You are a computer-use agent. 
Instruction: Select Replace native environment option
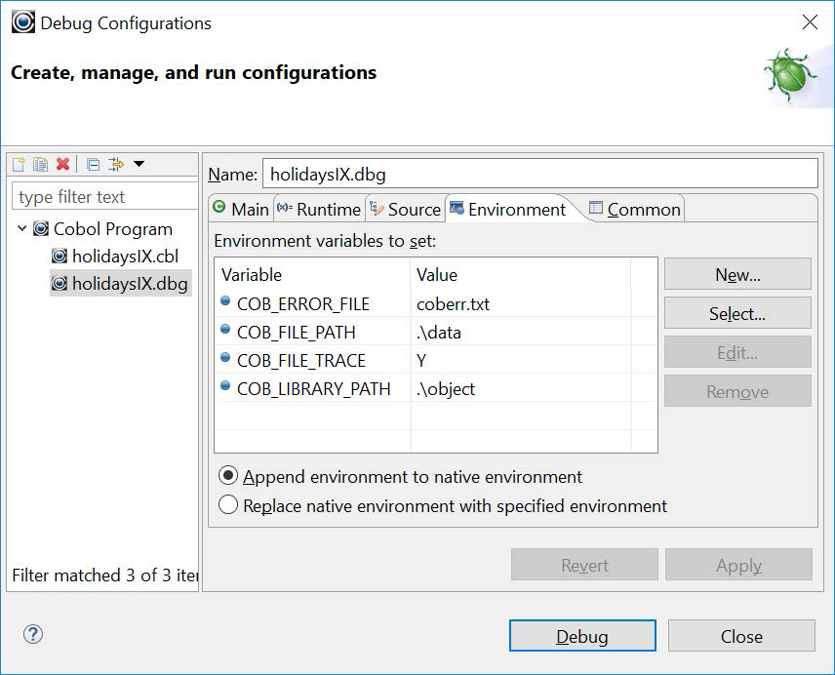pyautogui.click(x=228, y=505)
